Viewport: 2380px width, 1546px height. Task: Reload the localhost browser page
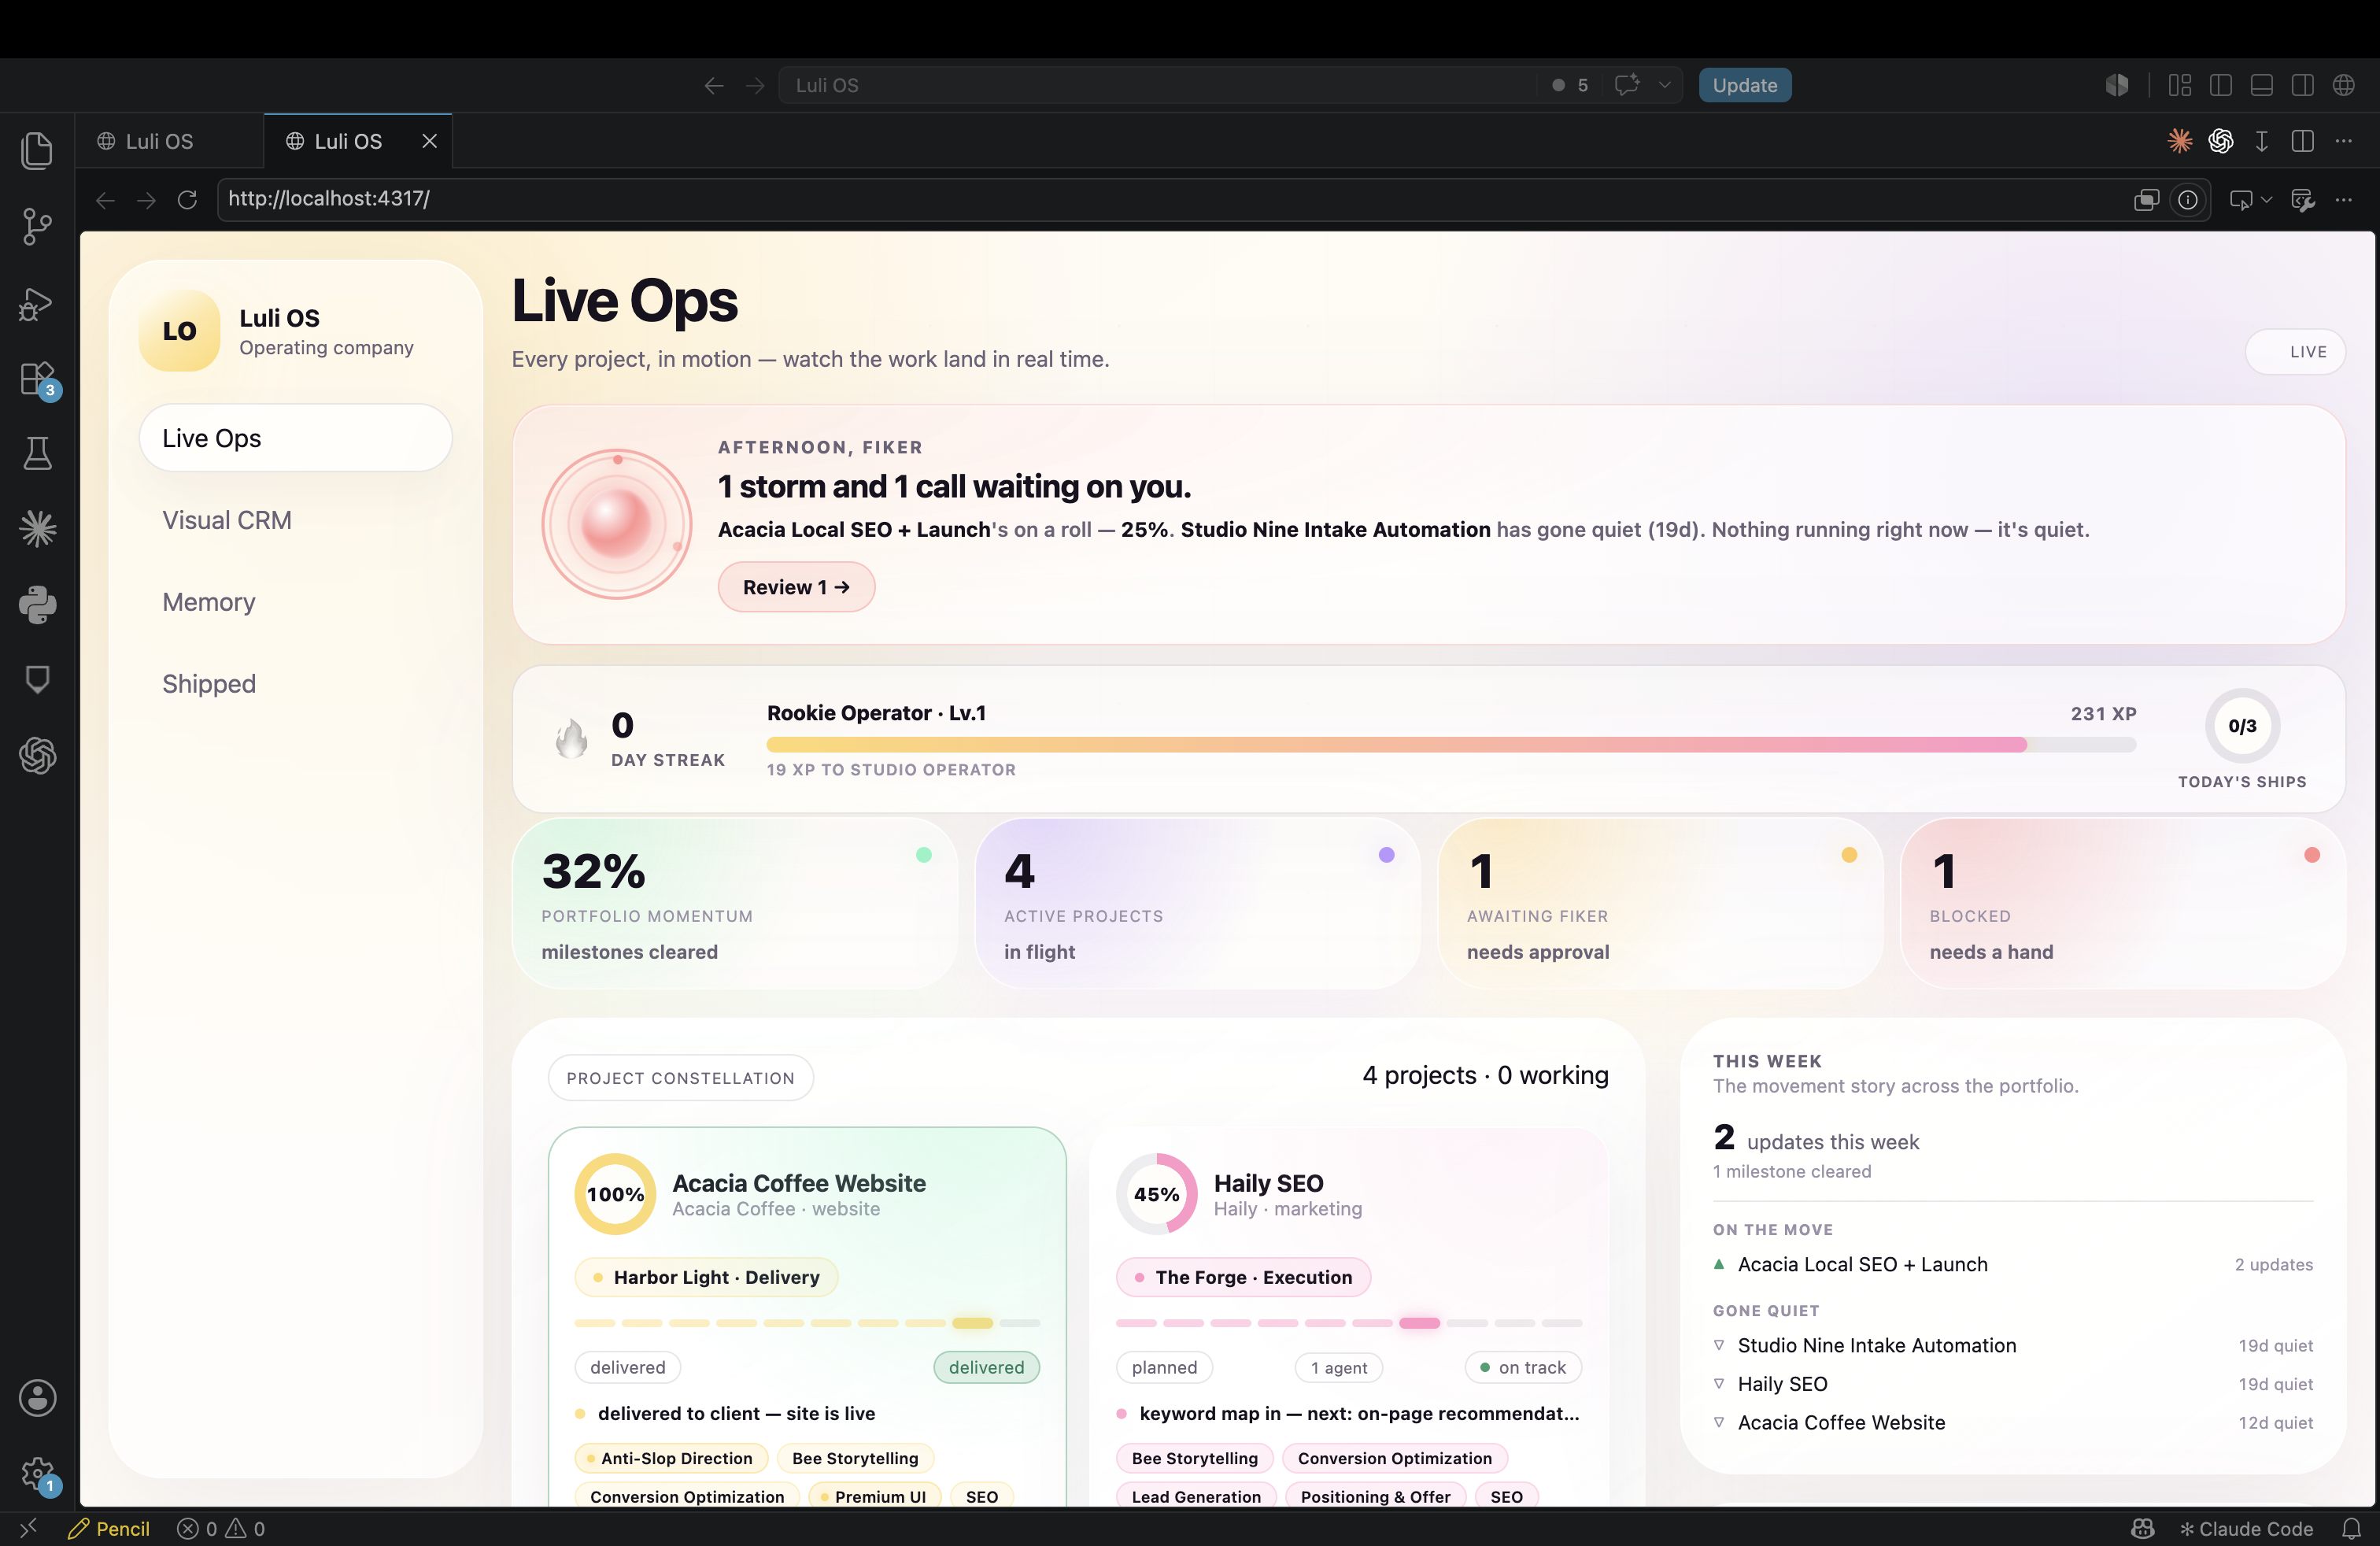click(187, 199)
